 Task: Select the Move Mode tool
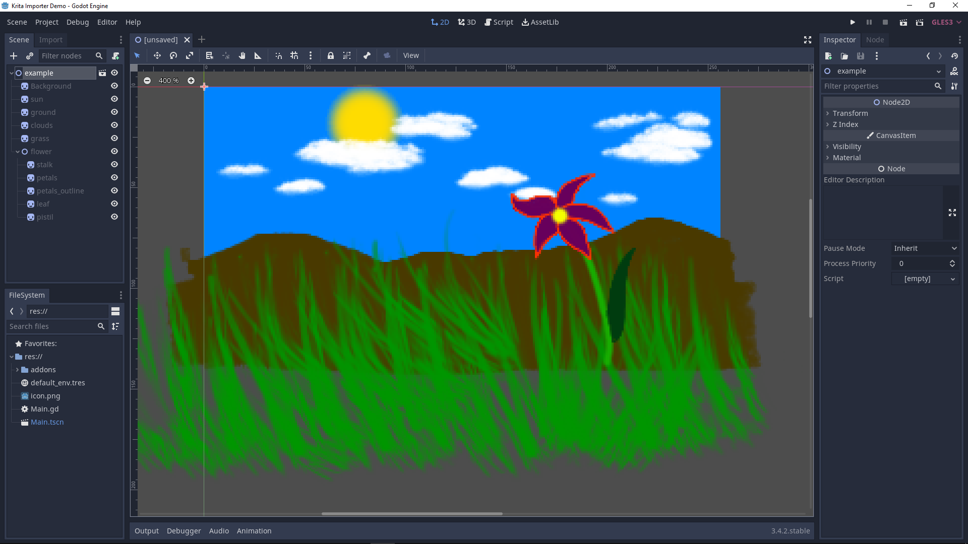pos(157,55)
